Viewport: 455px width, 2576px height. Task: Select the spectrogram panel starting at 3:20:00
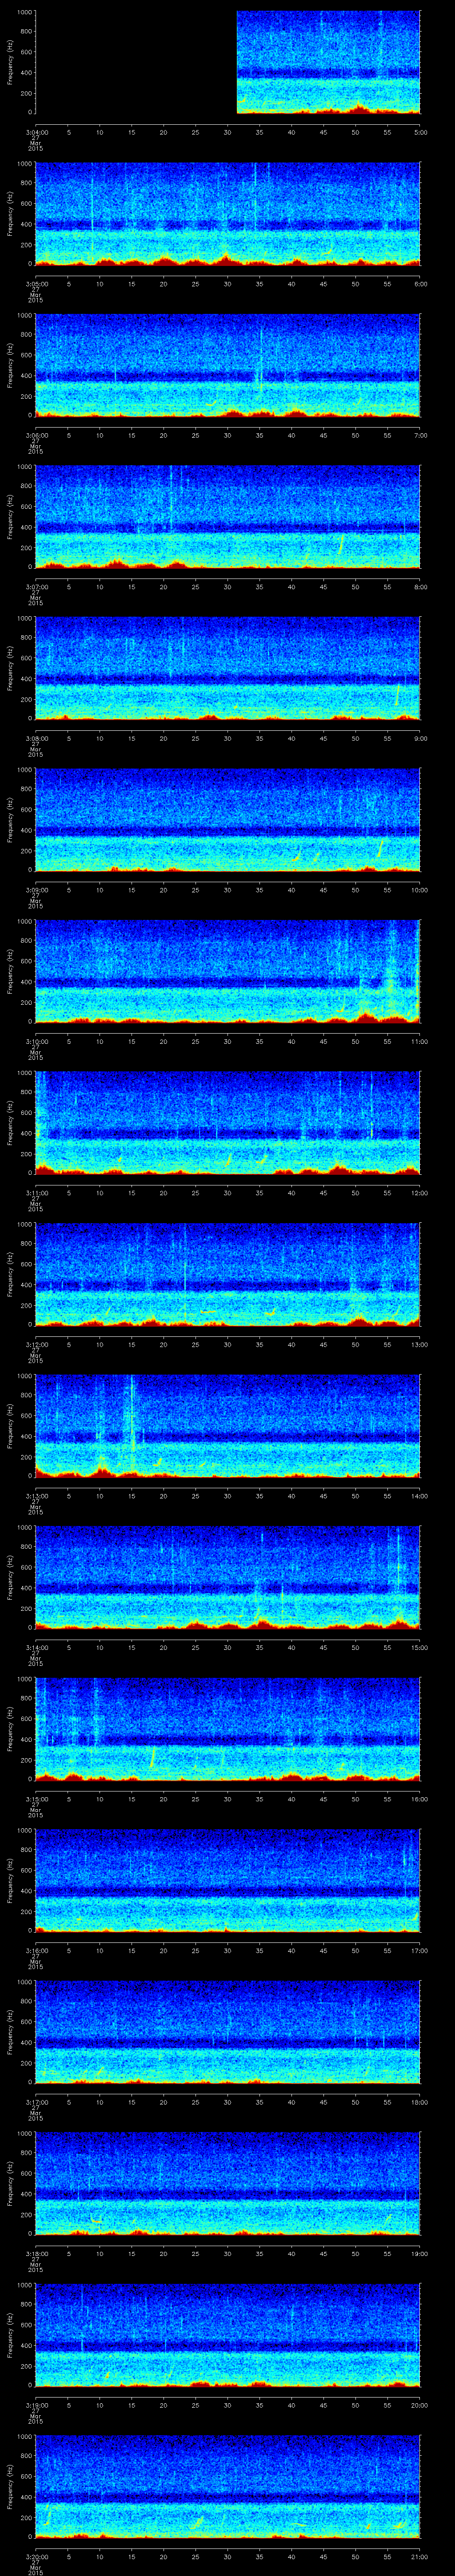pyautogui.click(x=228, y=2487)
